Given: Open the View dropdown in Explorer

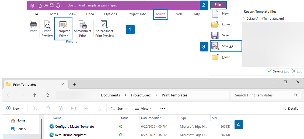Looking at the screenshot, I should 143,108.
